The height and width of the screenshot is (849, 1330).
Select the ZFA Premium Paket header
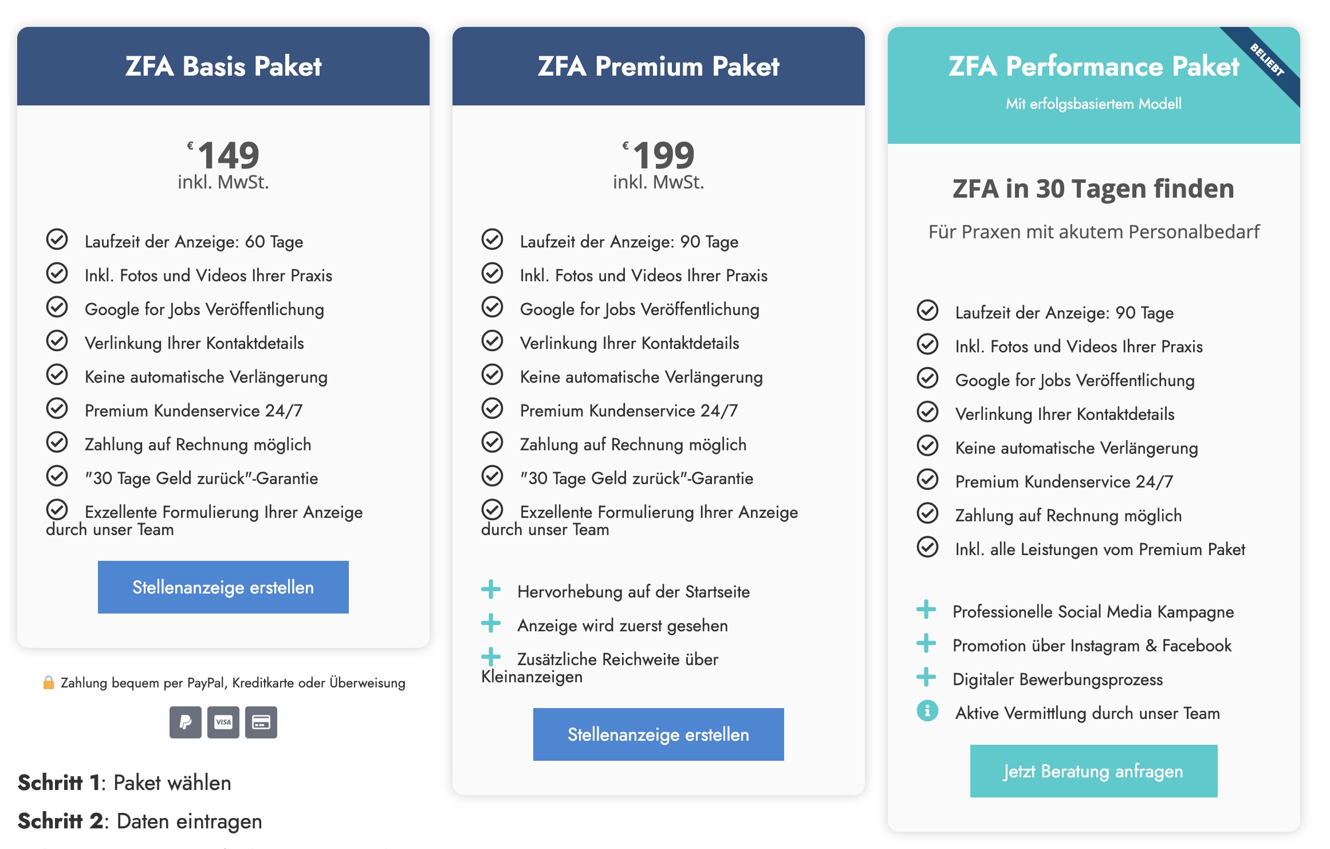click(x=659, y=66)
